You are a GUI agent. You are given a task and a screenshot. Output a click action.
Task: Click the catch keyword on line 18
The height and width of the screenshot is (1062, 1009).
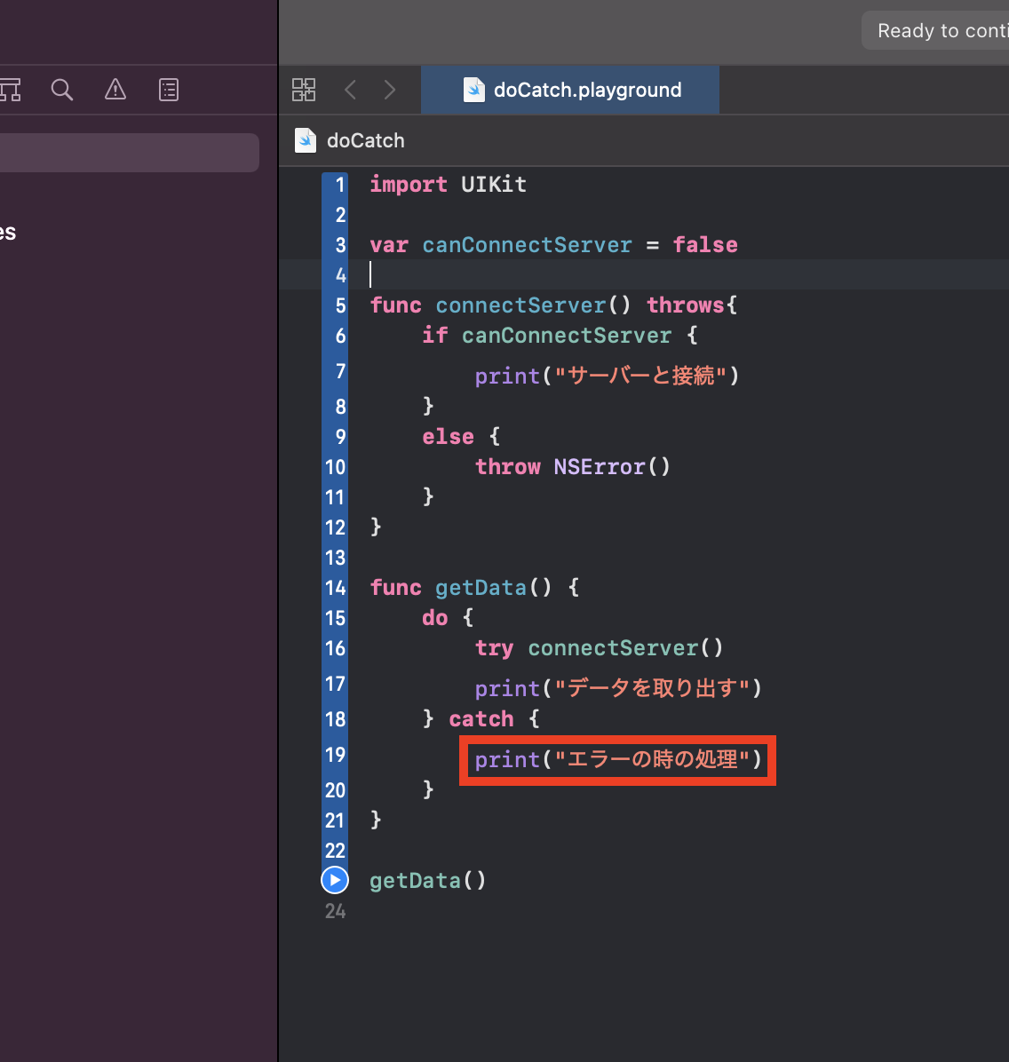tap(481, 718)
